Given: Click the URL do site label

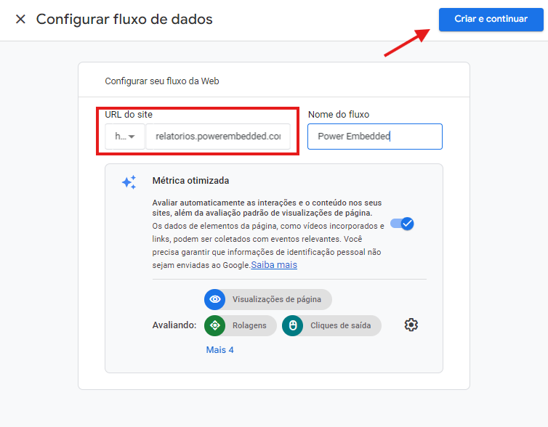Looking at the screenshot, I should [x=129, y=115].
